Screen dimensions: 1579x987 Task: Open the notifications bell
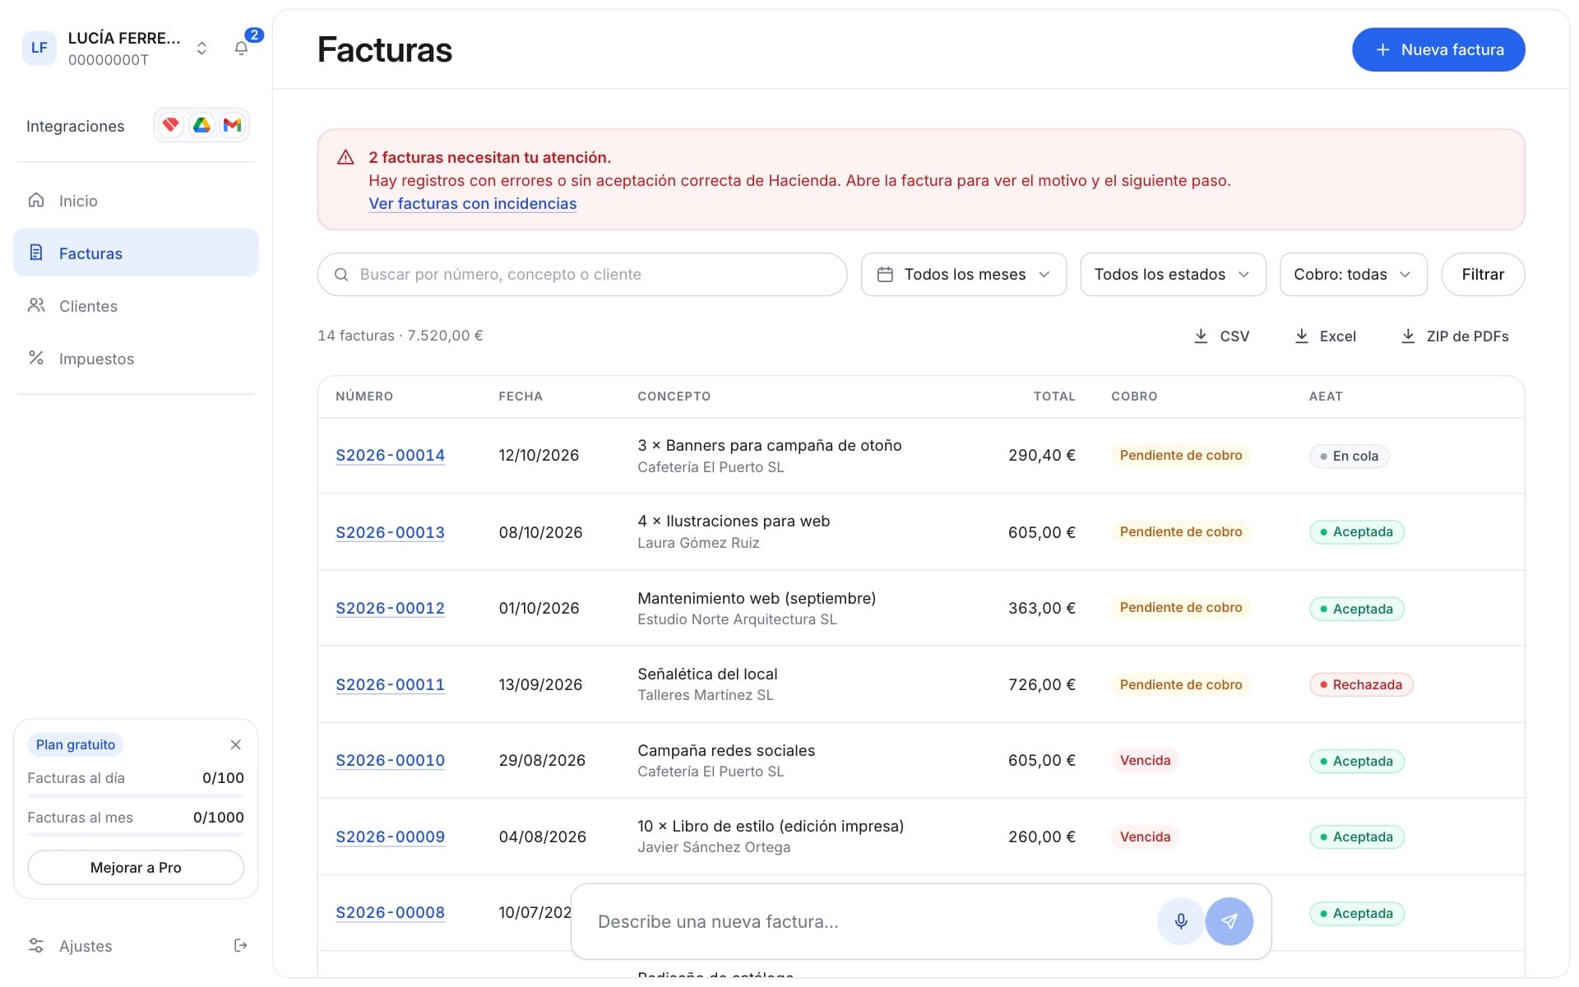pos(241,49)
